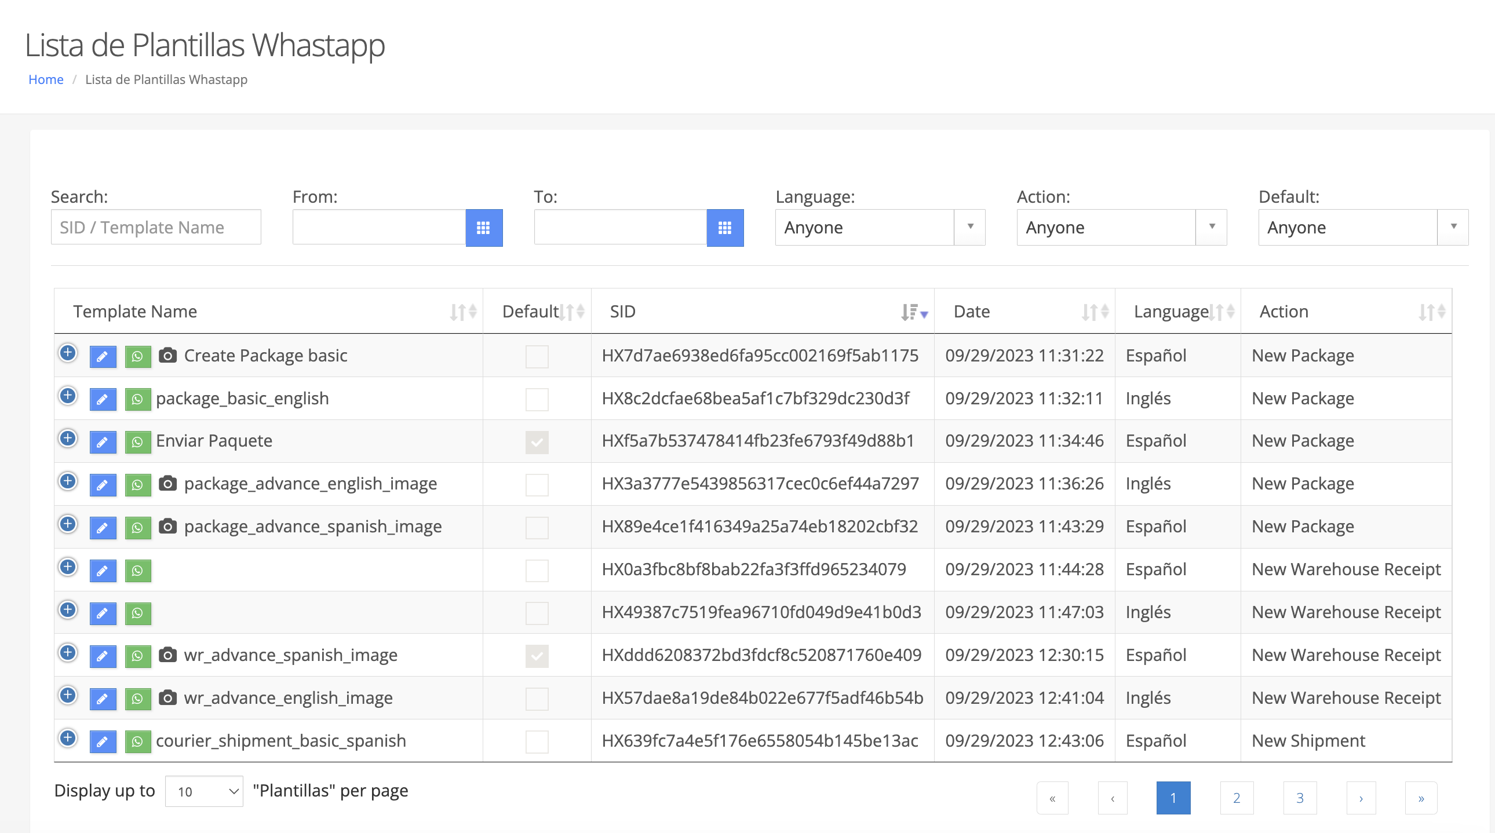Go to the previous page arrow

coord(1113,798)
